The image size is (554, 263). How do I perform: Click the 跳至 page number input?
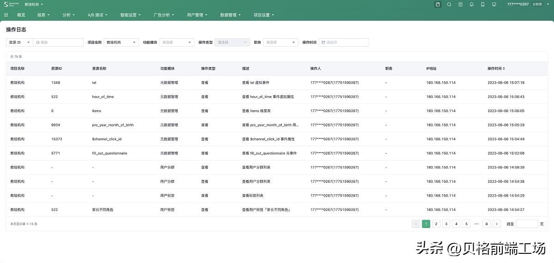point(527,224)
